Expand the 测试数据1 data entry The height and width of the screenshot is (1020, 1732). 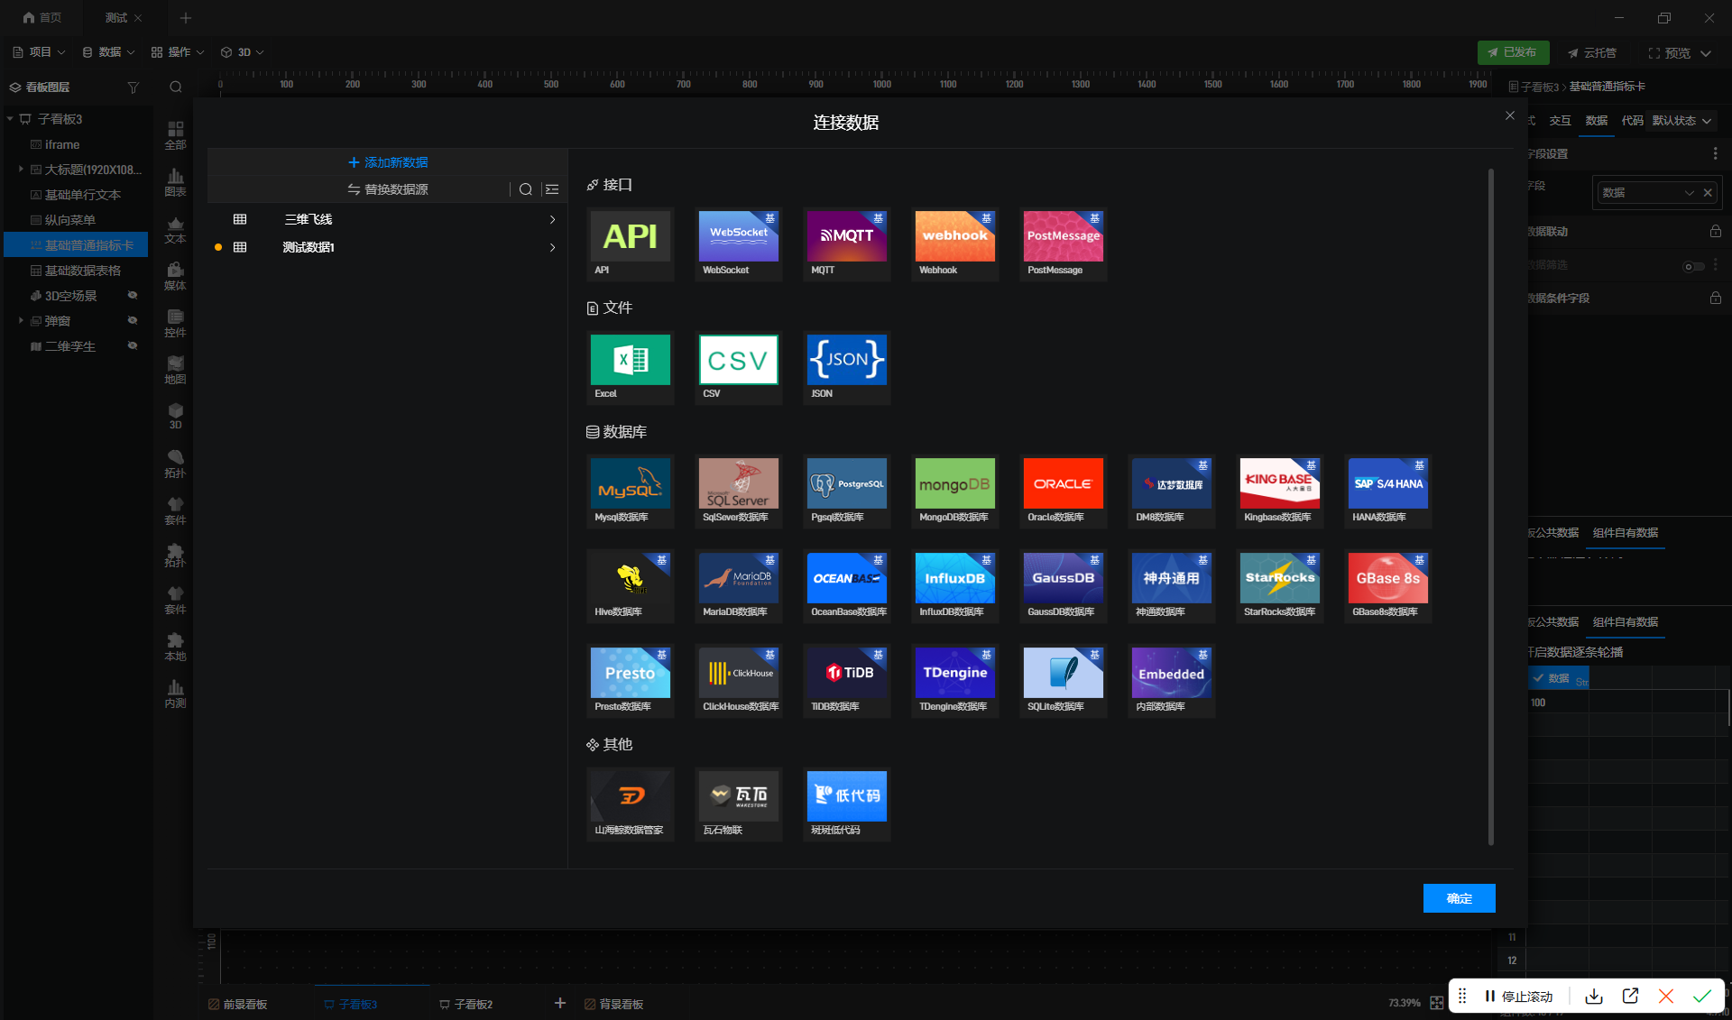[552, 248]
